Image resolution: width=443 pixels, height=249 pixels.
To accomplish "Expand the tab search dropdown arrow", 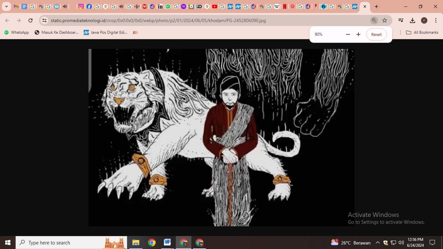I will 6,6.
